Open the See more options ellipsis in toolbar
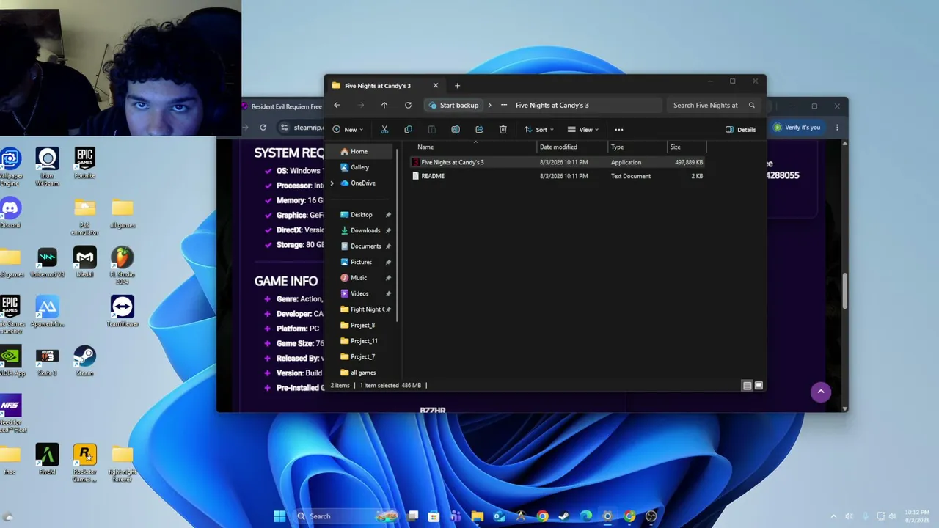Screen dimensions: 939x528 618,130
